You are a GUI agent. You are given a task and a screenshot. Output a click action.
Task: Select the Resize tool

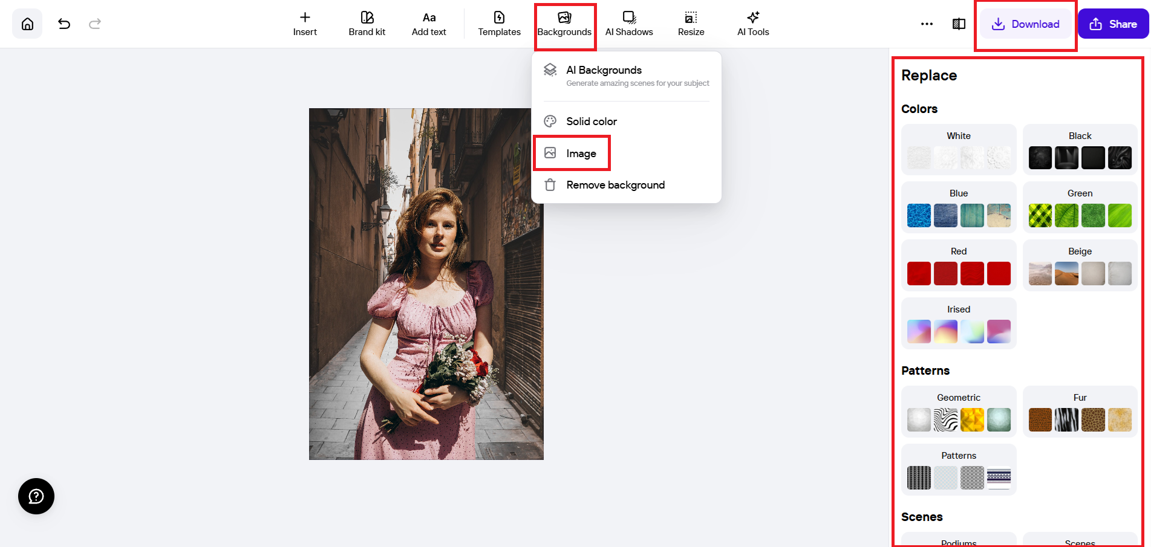pyautogui.click(x=691, y=24)
